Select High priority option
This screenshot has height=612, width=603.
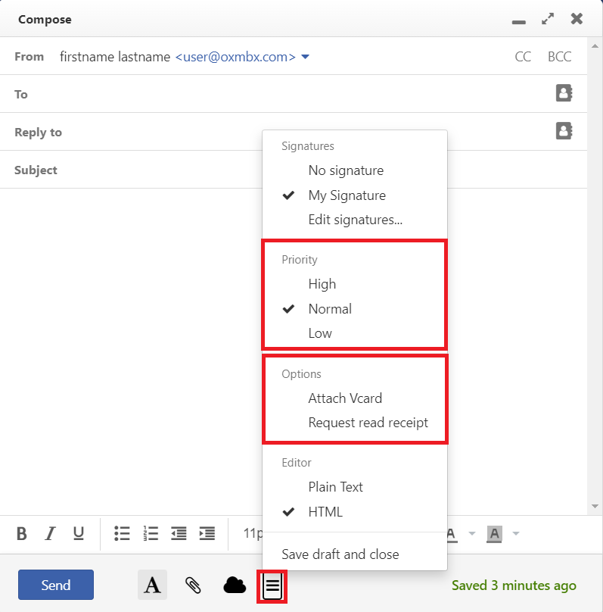click(322, 284)
